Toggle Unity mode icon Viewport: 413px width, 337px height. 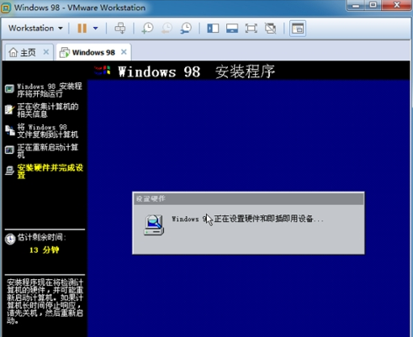point(271,29)
